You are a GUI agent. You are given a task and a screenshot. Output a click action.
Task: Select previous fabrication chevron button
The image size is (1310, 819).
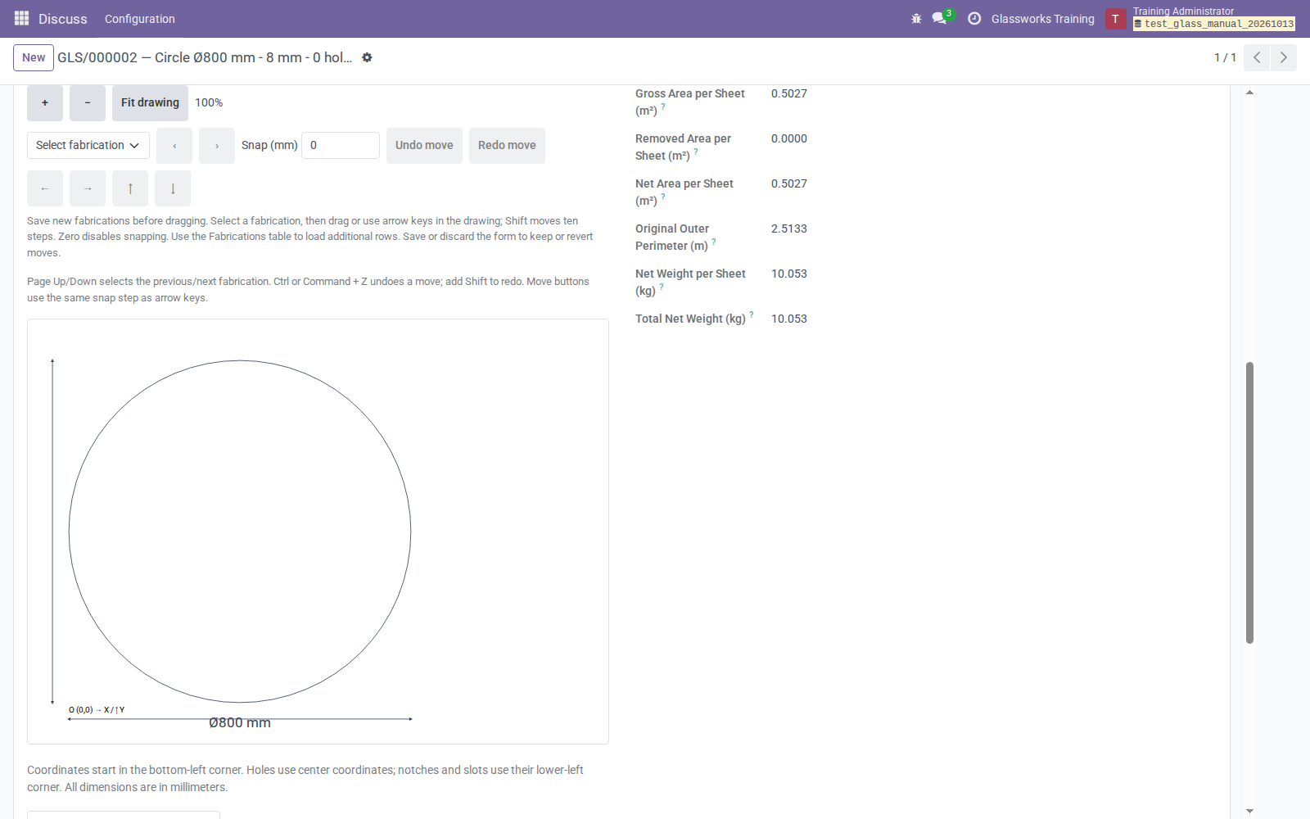click(174, 146)
